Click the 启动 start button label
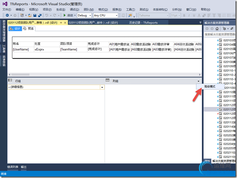237x178 pixels. [x=70, y=16]
